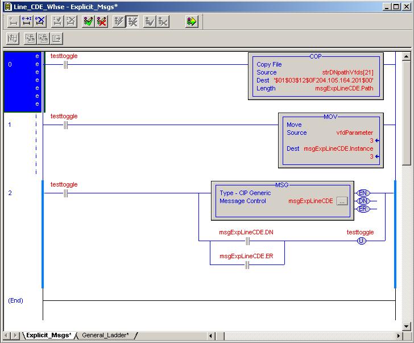The image size is (414, 343).
Task: Minimize the Explicit_Msgs window
Action: 387,7
